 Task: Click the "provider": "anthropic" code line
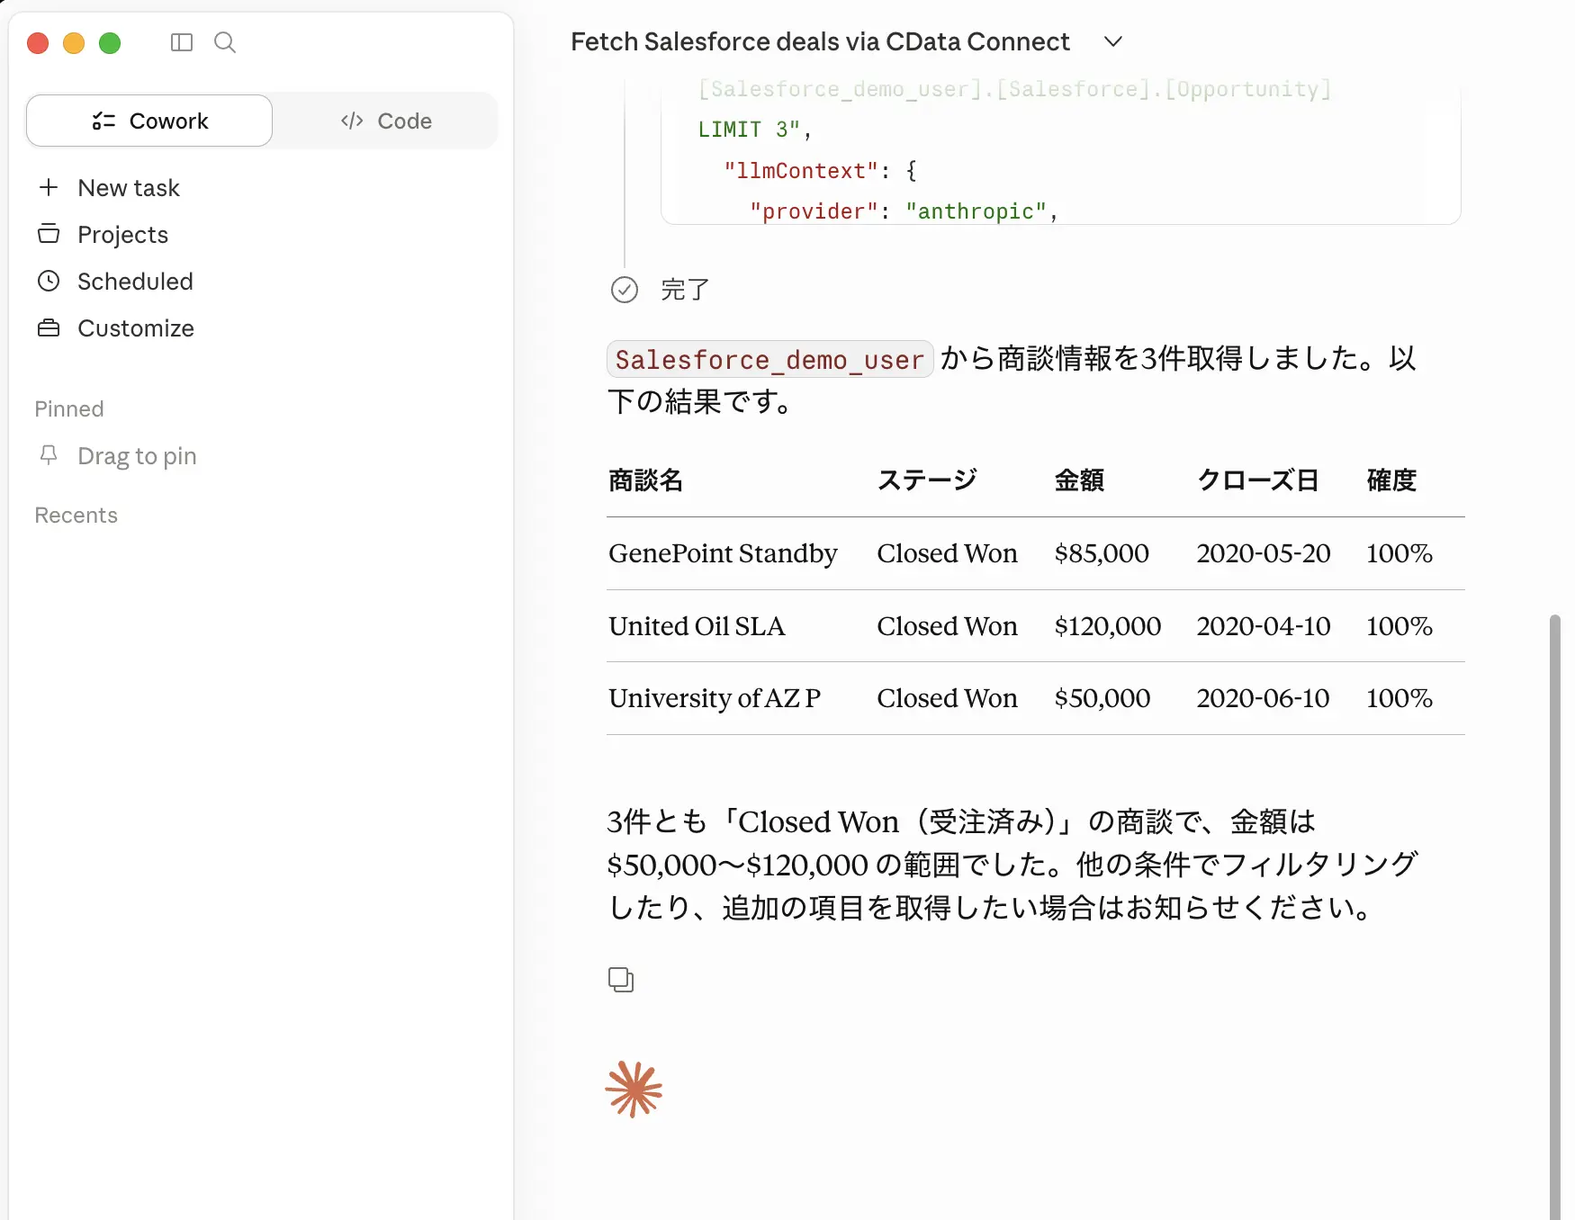[x=904, y=211]
